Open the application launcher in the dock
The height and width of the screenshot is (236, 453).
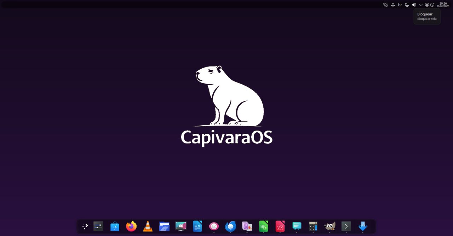[85, 226]
